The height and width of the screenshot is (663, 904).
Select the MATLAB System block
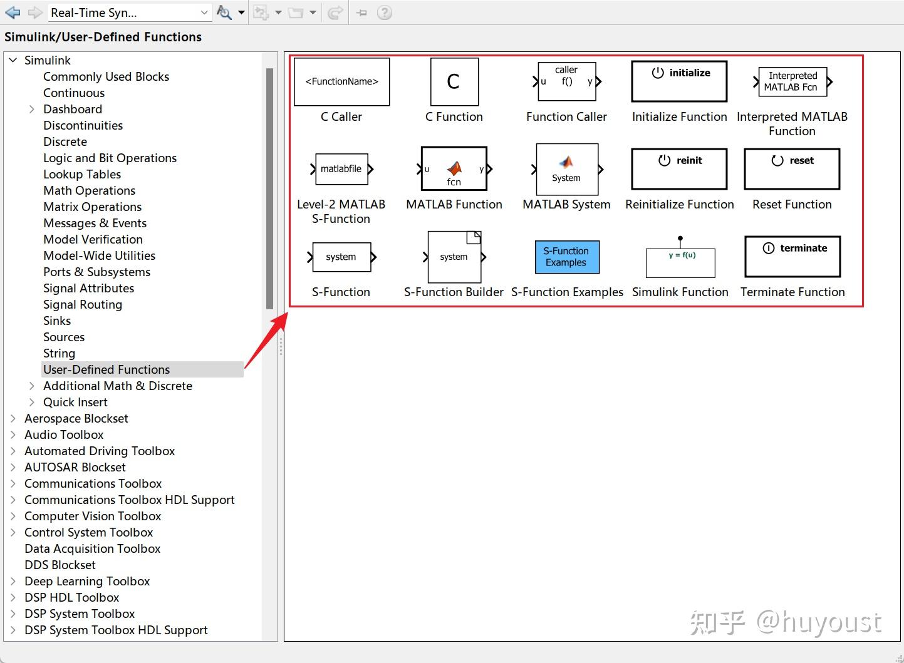coord(566,169)
